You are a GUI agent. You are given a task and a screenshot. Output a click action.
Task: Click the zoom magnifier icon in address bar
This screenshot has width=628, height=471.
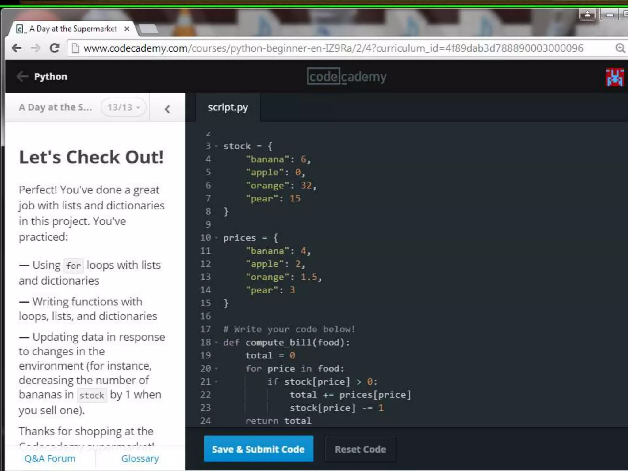click(620, 48)
